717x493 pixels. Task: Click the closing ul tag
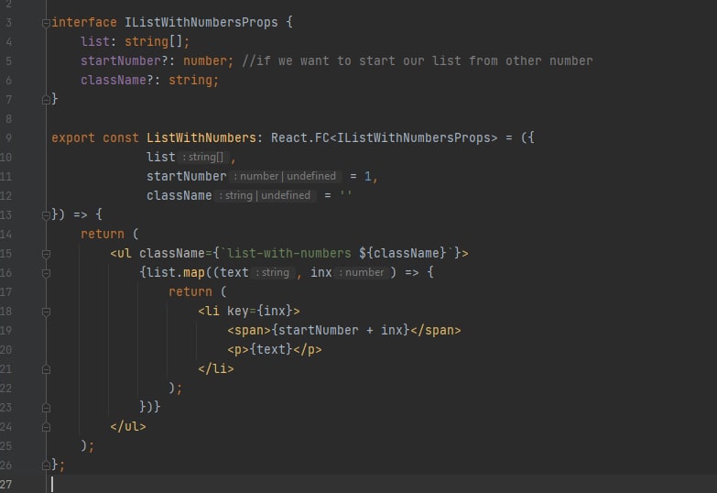[x=128, y=426]
